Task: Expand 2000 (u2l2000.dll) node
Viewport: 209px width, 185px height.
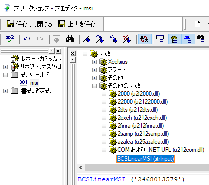Action: (x=104, y=94)
